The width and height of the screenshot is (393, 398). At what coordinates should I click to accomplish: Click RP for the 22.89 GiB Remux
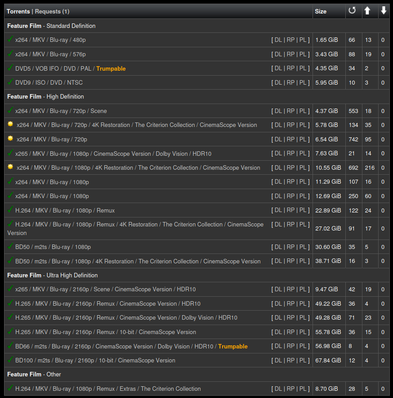(290, 210)
